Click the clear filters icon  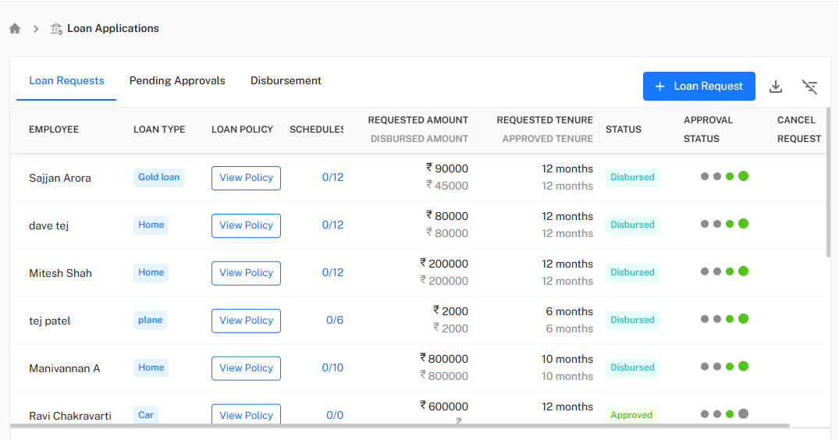(810, 87)
